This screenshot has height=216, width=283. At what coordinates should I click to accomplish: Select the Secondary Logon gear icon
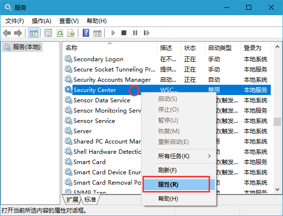point(69,59)
